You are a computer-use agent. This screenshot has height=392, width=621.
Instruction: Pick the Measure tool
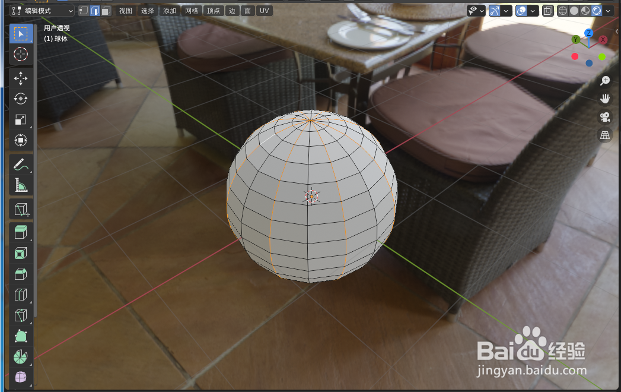[21, 185]
